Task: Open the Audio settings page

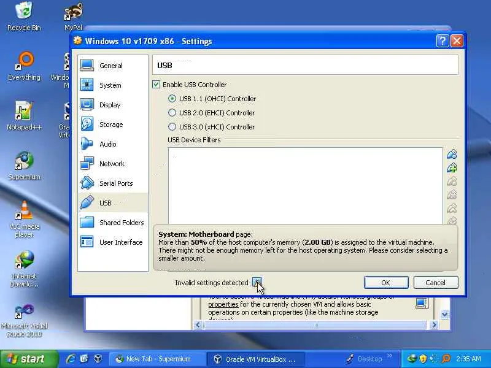Action: [113, 144]
